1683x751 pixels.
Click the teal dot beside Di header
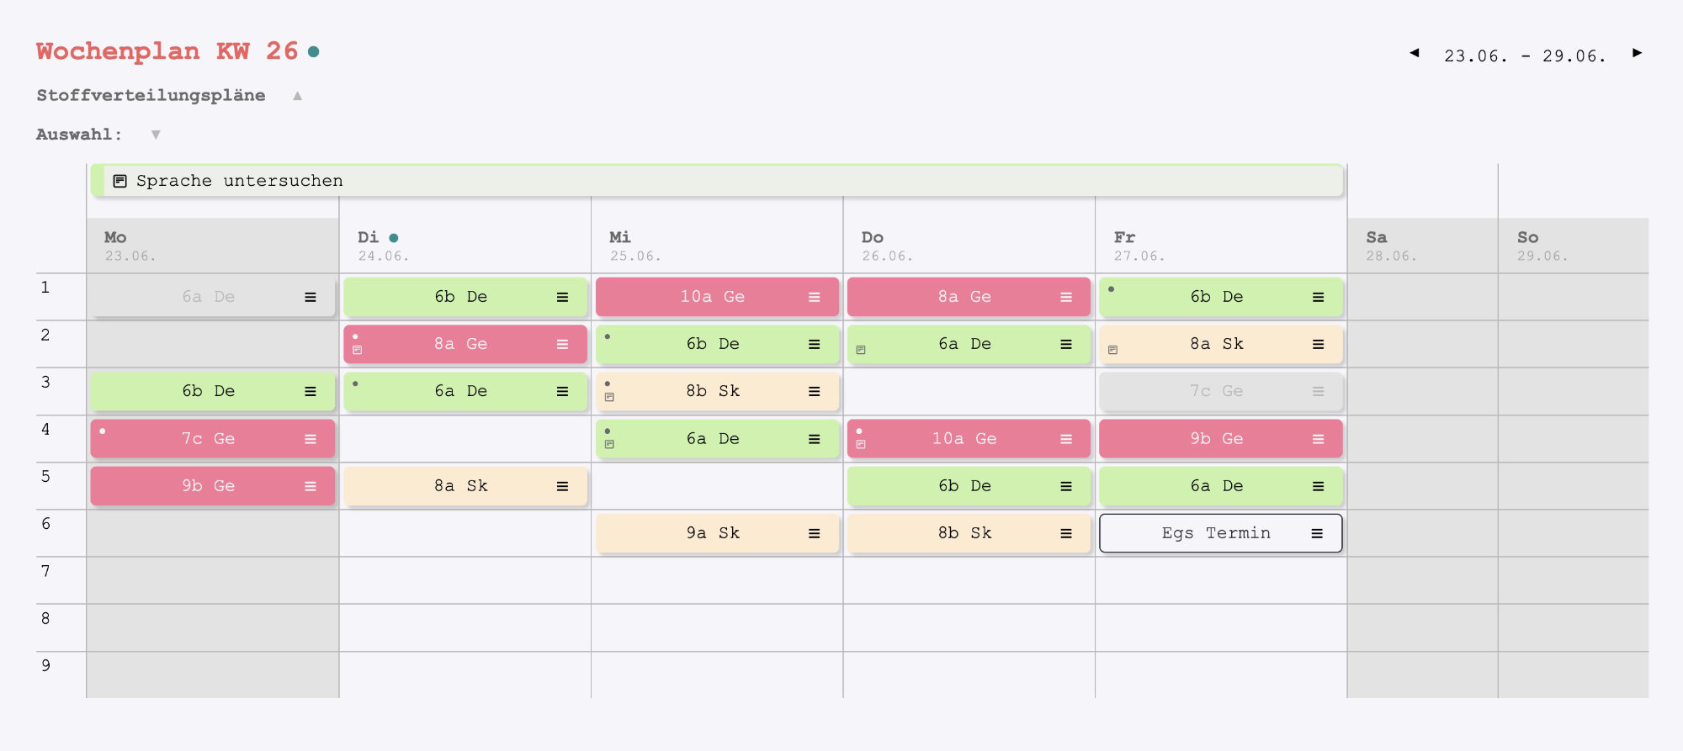click(x=394, y=238)
